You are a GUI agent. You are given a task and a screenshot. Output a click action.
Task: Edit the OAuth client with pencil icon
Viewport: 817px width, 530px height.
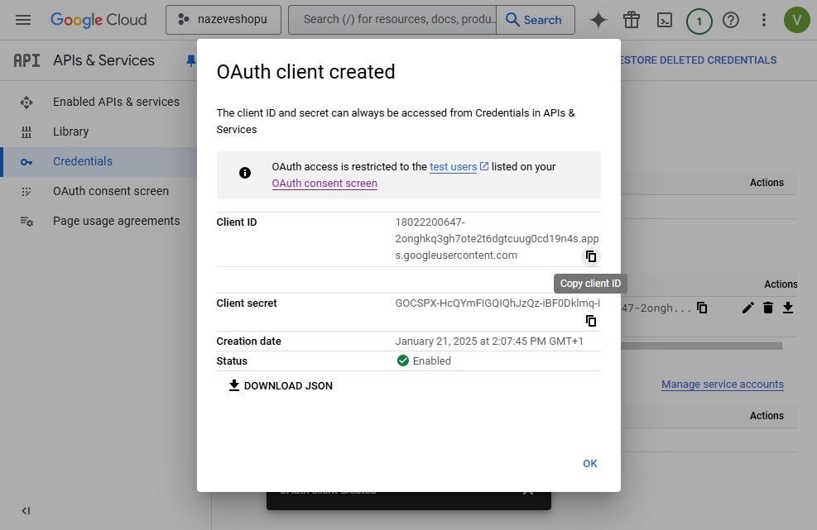[x=747, y=308]
